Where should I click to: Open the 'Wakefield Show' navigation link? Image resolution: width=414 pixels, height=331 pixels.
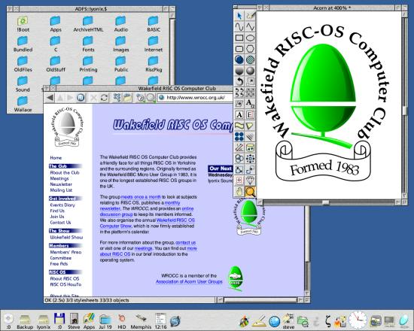click(66, 237)
